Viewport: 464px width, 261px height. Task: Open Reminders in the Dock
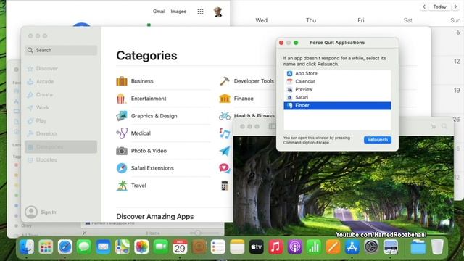[218, 246]
